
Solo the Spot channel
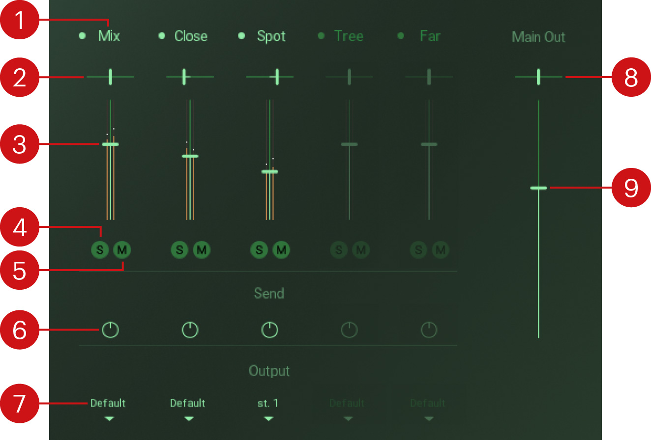[259, 250]
